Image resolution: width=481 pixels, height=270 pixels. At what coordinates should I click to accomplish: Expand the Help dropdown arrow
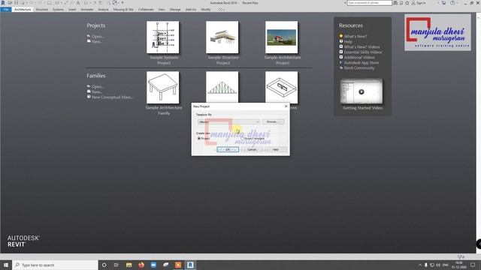click(x=456, y=3)
